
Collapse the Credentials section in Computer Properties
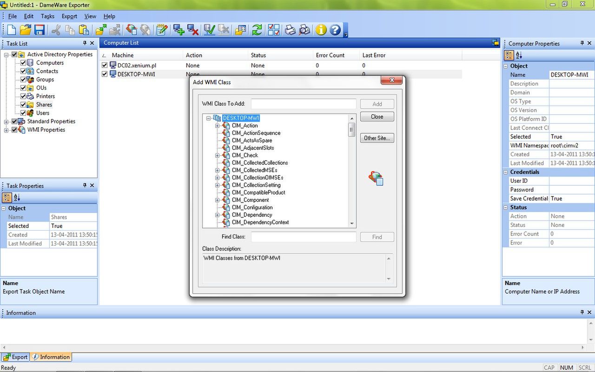[506, 172]
